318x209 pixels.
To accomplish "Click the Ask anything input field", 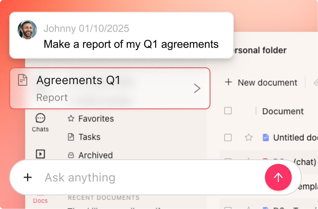I will click(112, 177).
